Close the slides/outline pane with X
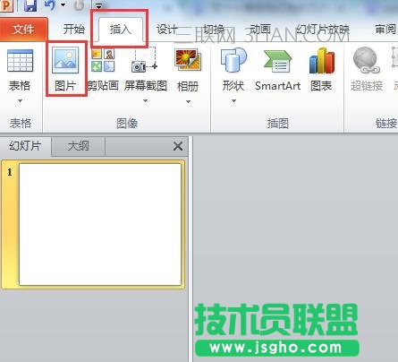The width and height of the screenshot is (398, 362). tap(178, 146)
